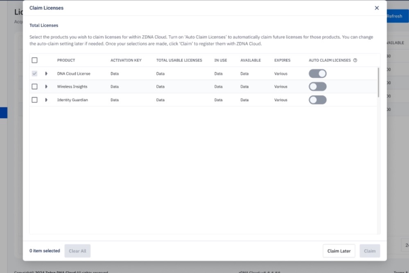Click the DNA Cloud License row checkbox

point(35,74)
